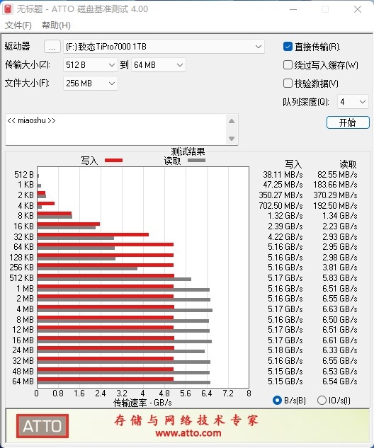The image size is (374, 448).
Task: Click the browse drive '...' button
Action: pyautogui.click(x=52, y=47)
